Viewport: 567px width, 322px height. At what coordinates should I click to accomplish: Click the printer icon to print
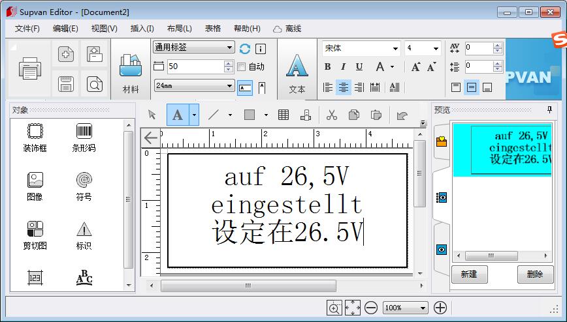point(30,68)
